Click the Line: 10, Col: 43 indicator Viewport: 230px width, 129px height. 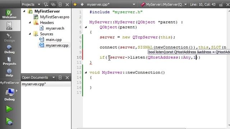(x=203, y=5)
